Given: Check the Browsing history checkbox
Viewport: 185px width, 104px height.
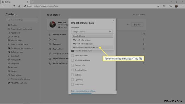Looking at the screenshot, I should 73,70.
